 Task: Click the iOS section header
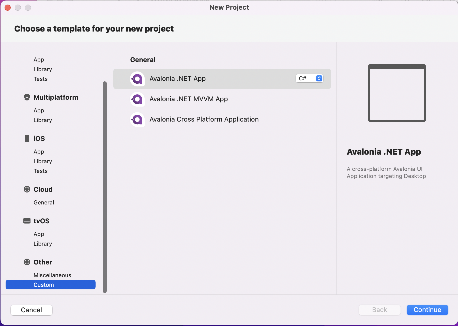point(39,138)
